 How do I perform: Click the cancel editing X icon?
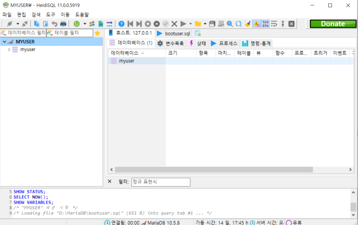pyautogui.click(x=174, y=24)
